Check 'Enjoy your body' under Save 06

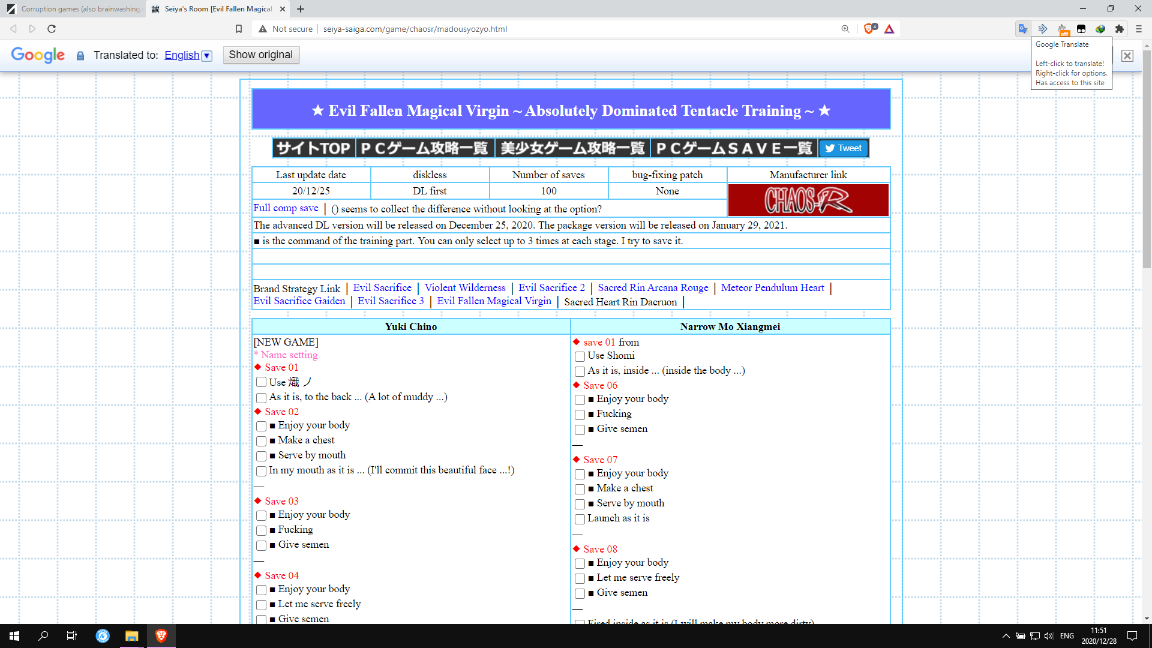point(580,400)
